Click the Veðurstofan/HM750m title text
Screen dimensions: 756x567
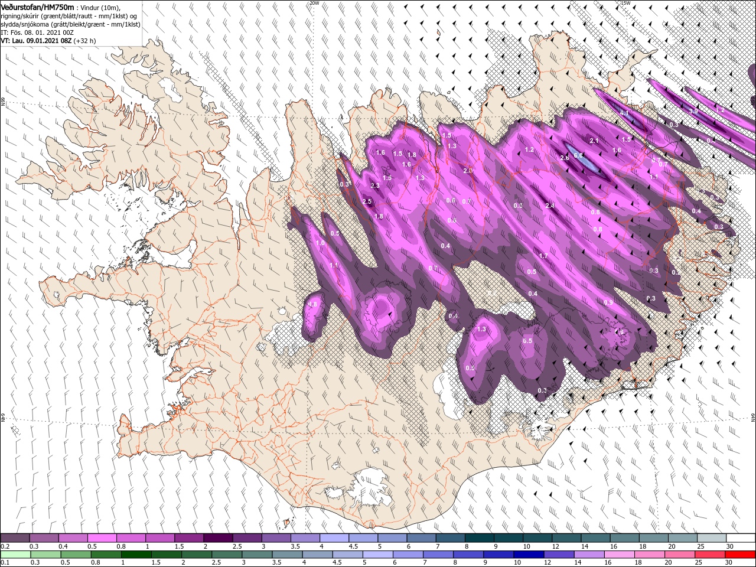[37, 7]
